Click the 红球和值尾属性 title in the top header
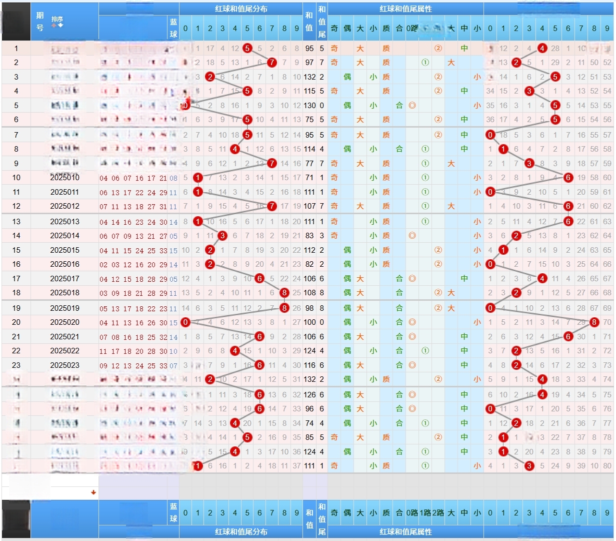 [405, 9]
